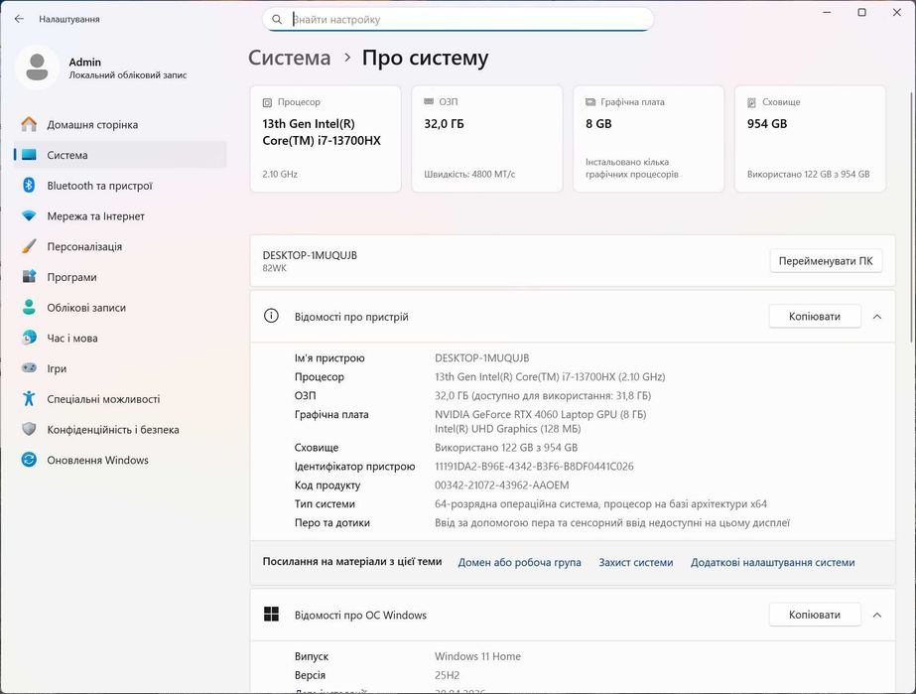Screen dimensions: 916x694
Task: Click the Мережа та Інтернет Wi-Fi icon
Action: point(29,215)
